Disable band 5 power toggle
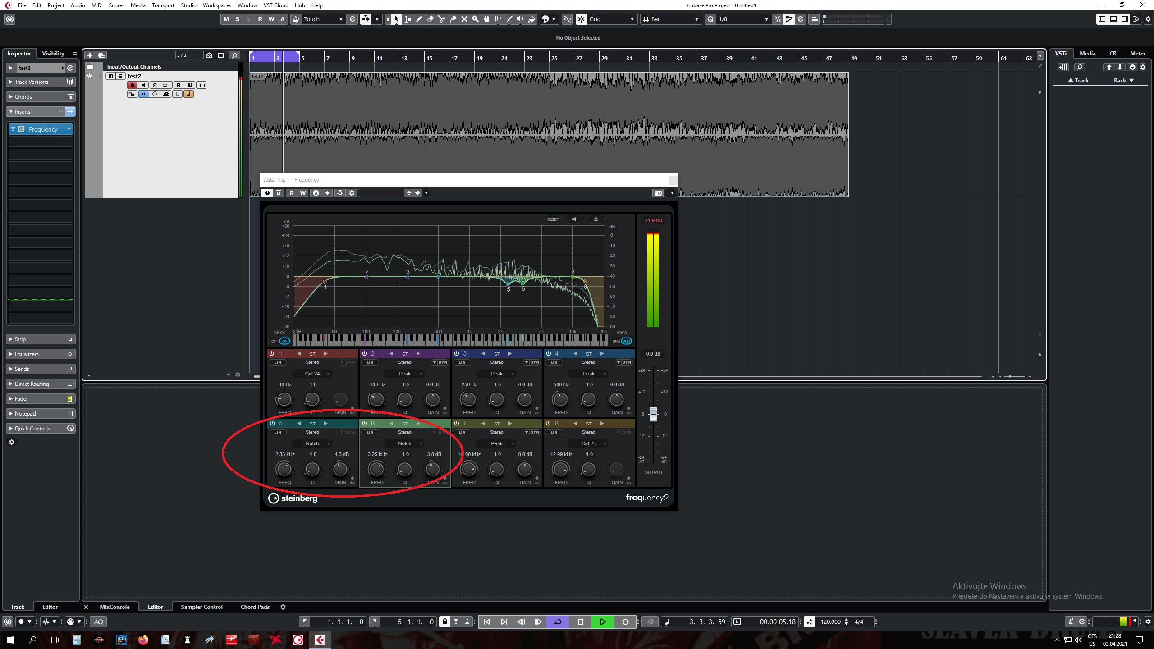Viewport: 1154px width, 649px height. pos(272,423)
